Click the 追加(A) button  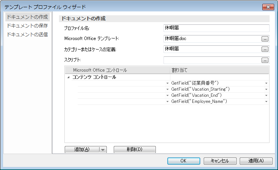point(82,149)
